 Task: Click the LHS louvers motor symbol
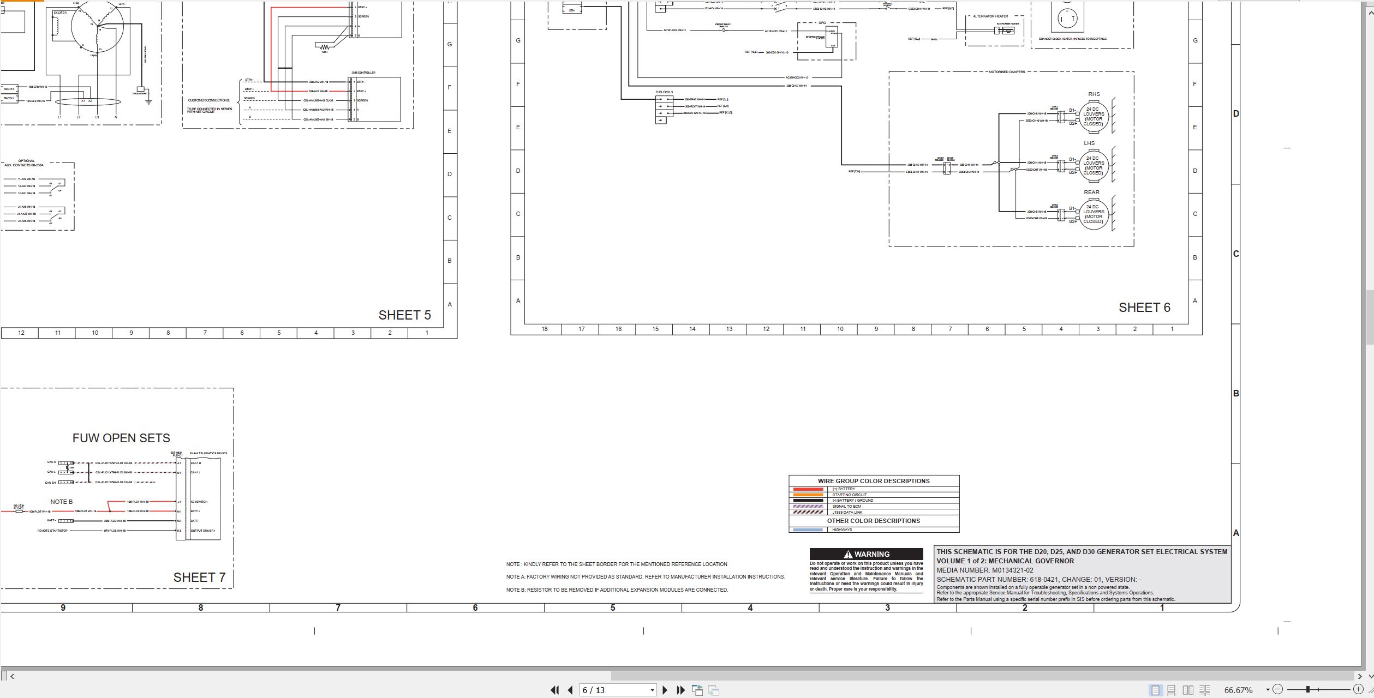1093,166
